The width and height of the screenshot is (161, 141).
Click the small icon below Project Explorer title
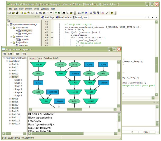coord(8,21)
